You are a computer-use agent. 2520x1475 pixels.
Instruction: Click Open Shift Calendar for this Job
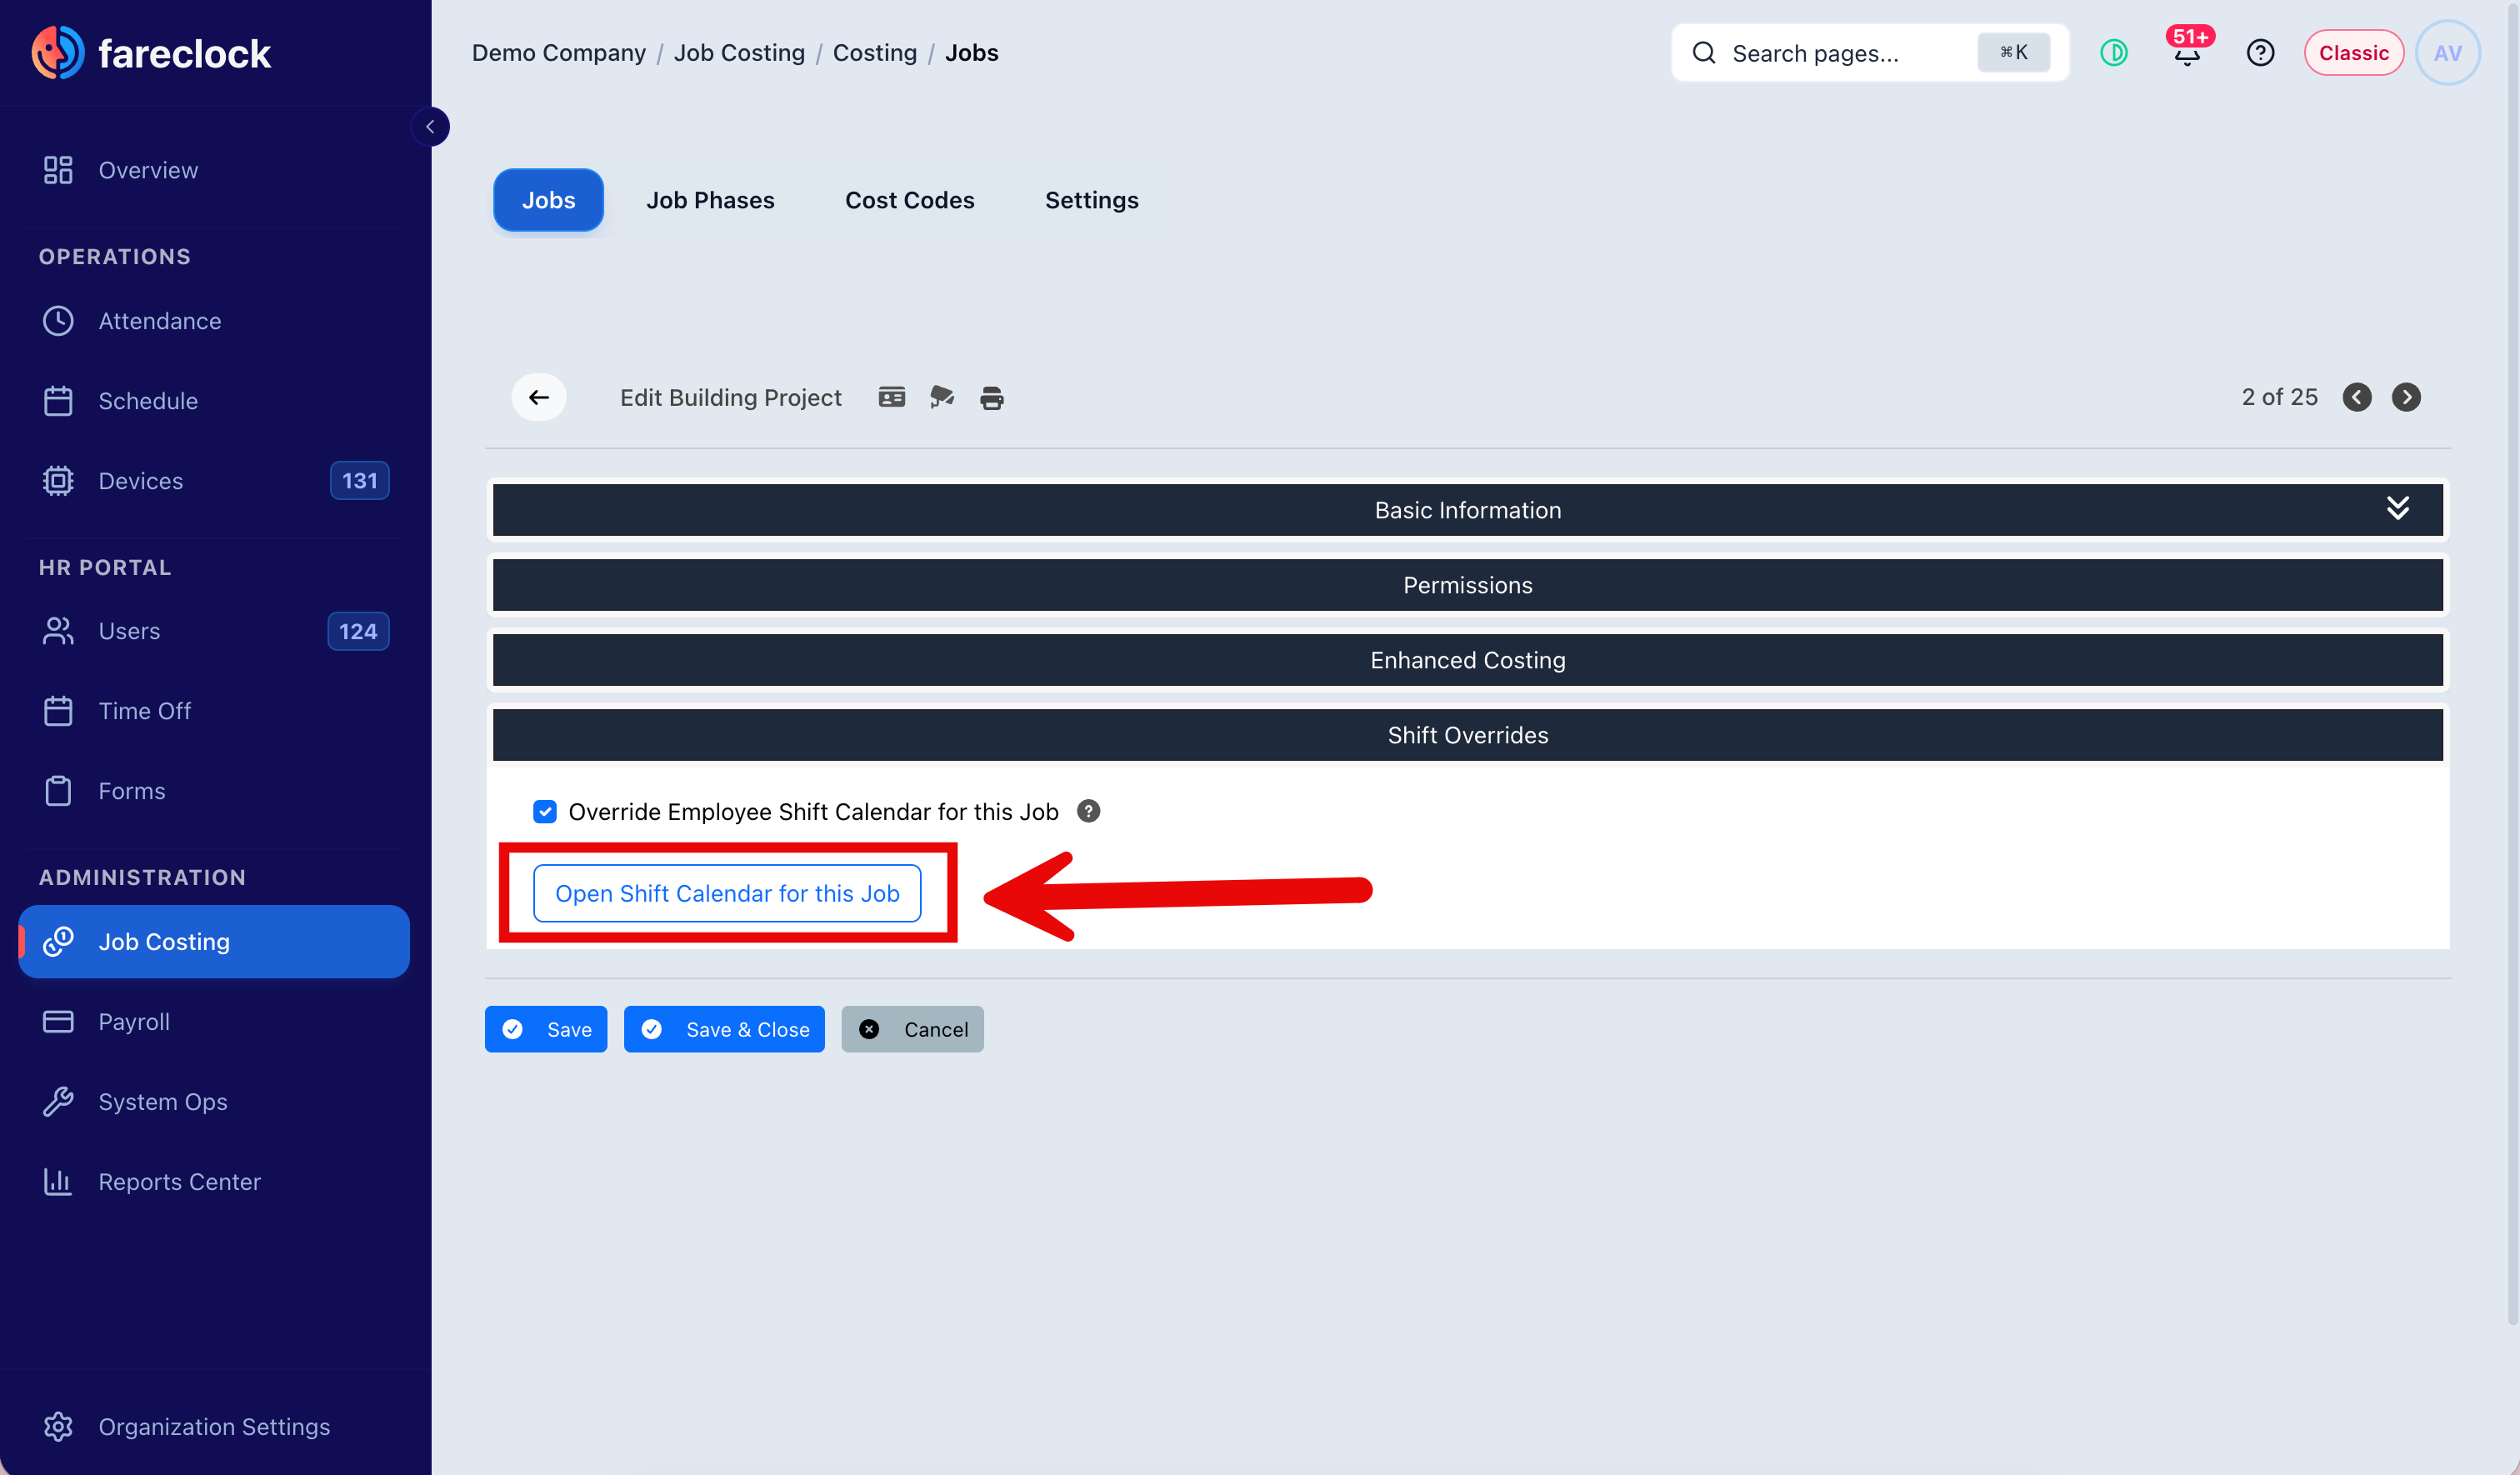coord(727,893)
